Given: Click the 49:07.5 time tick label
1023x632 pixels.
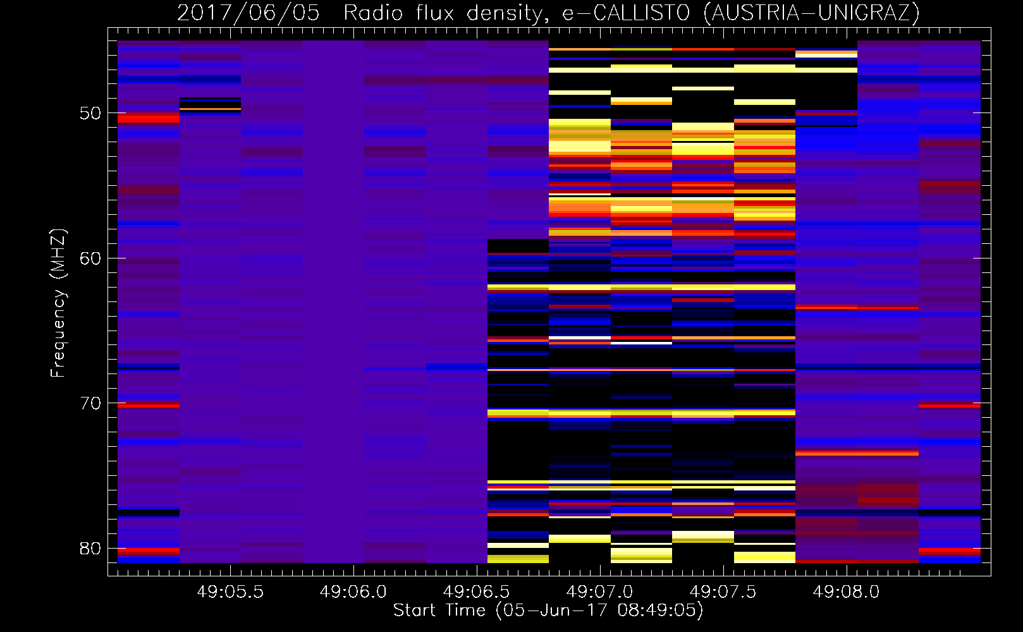Looking at the screenshot, I should coord(723,592).
